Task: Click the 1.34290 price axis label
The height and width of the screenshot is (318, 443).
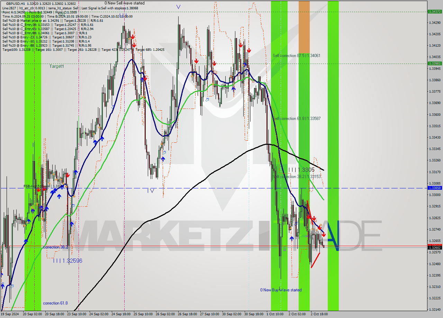Action: tap(435, 22)
